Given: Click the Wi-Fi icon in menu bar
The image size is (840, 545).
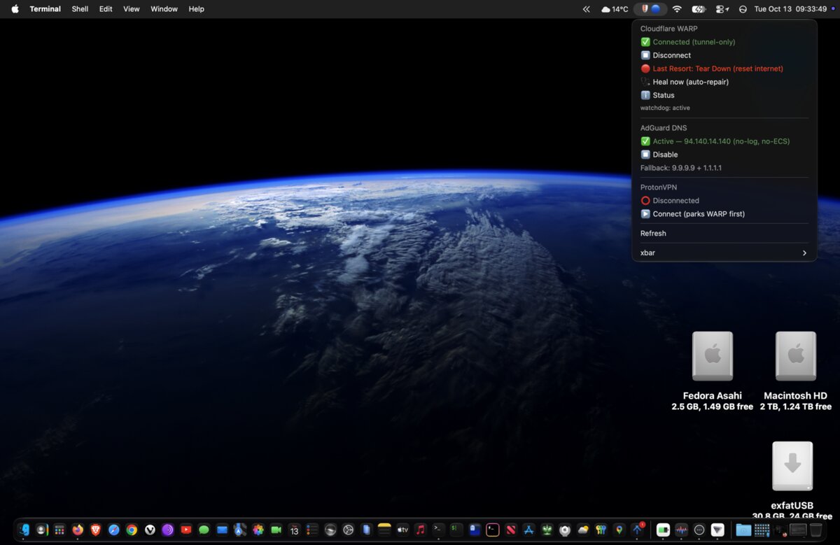Looking at the screenshot, I should point(677,9).
